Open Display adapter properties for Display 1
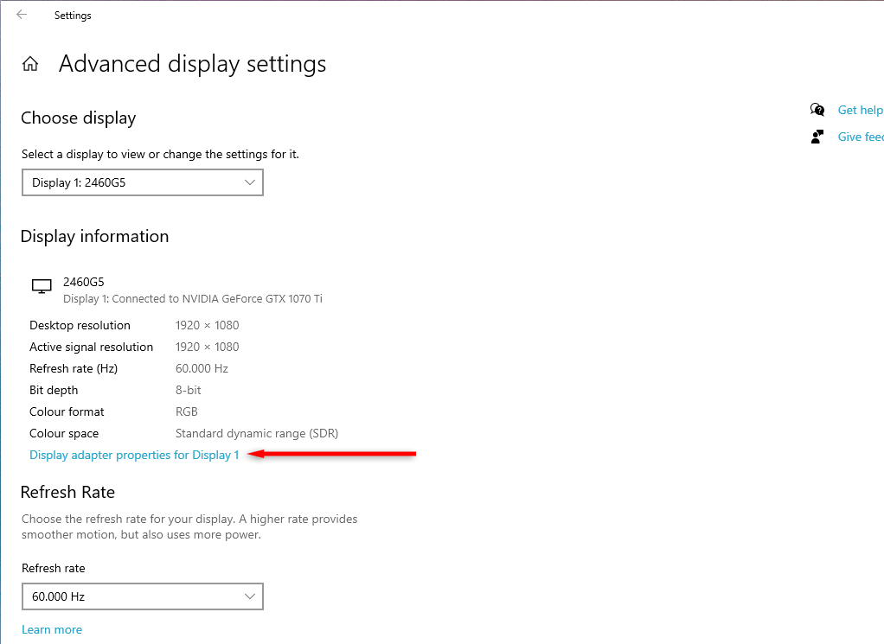884x644 pixels. tap(134, 455)
